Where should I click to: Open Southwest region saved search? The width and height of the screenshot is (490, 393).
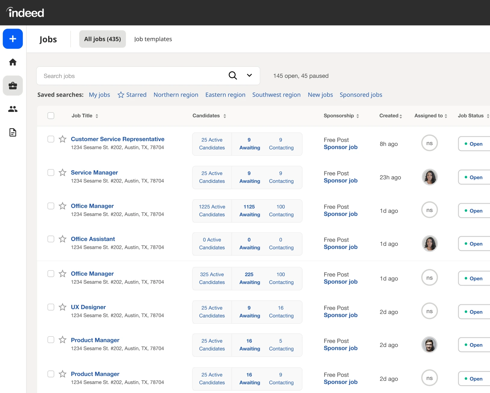coord(276,95)
